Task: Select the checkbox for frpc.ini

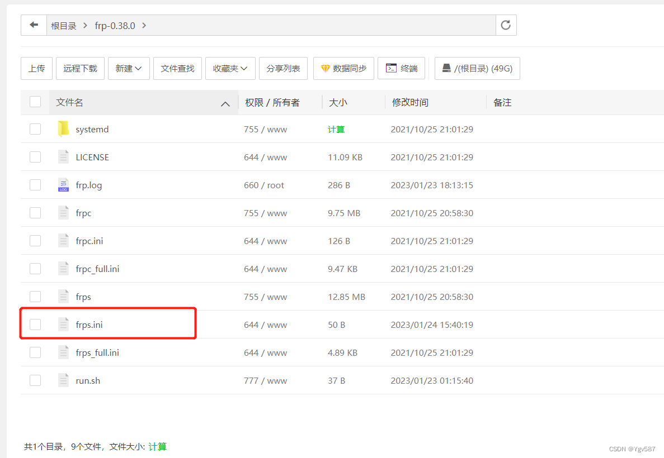Action: 35,241
